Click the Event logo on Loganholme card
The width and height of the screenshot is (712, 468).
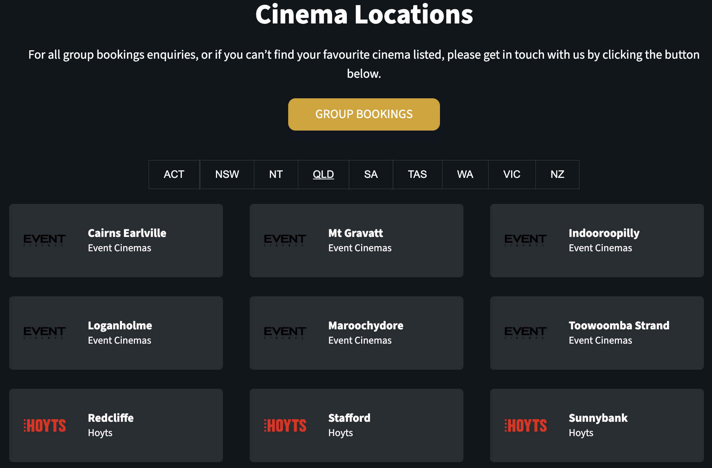44,333
